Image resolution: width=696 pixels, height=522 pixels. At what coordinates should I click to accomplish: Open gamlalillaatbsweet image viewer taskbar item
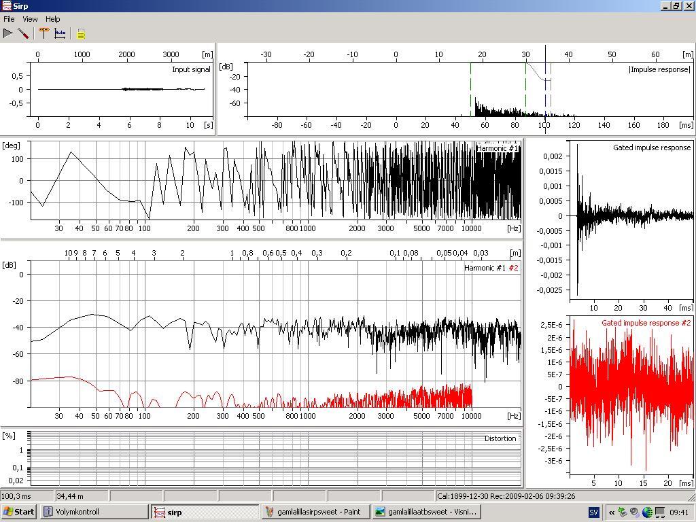426,512
